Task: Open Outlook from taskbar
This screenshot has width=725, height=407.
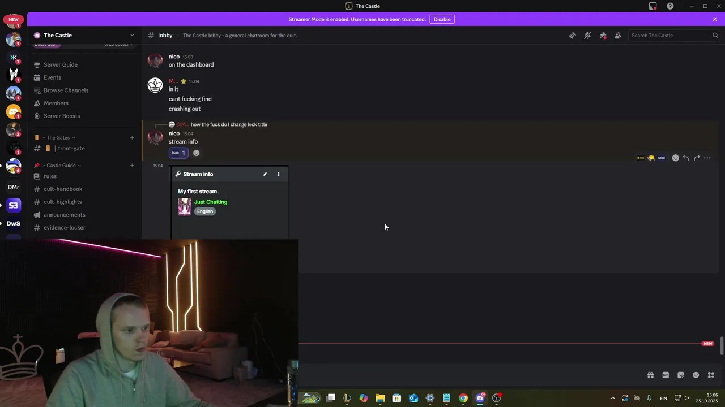Action: click(x=413, y=398)
